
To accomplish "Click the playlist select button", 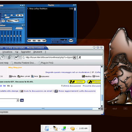I will (x=39, y=41).
